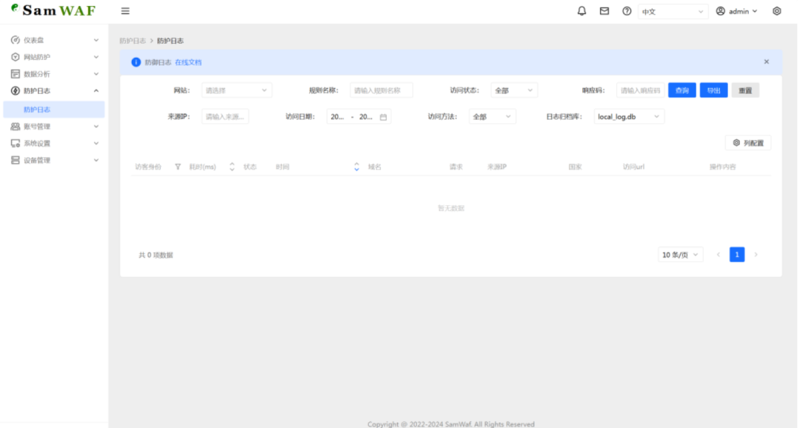800x428 pixels.
Task: Click the notification bell icon
Action: point(581,11)
